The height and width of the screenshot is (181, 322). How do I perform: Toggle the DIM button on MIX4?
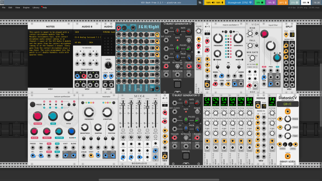coord(155,137)
